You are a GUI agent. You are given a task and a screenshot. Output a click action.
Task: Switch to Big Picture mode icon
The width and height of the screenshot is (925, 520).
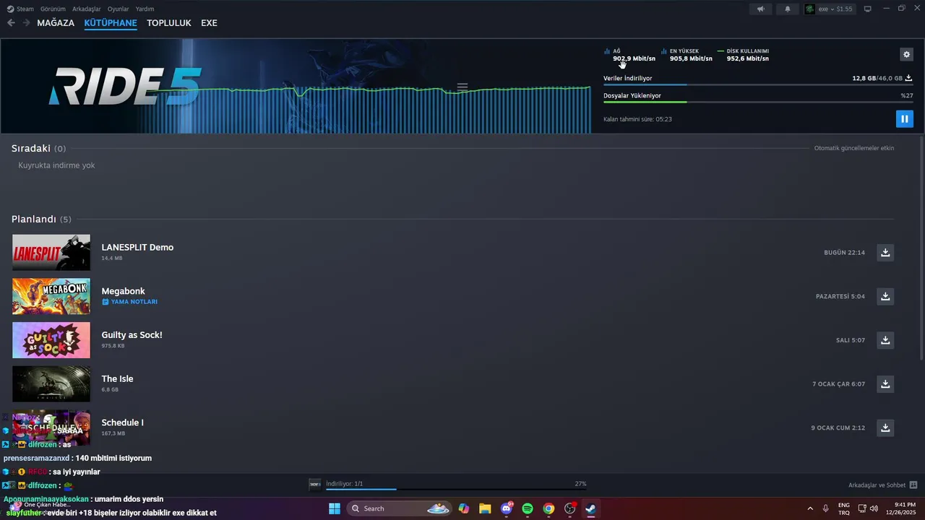pyautogui.click(x=868, y=9)
